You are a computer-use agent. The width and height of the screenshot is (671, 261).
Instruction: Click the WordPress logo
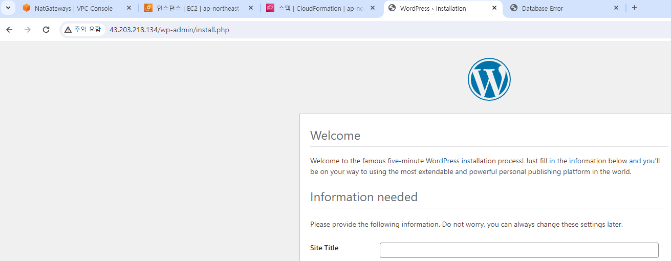pos(489,79)
